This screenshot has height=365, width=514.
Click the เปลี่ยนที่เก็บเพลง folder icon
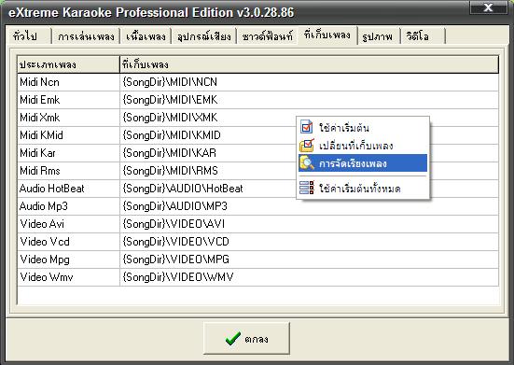point(307,146)
